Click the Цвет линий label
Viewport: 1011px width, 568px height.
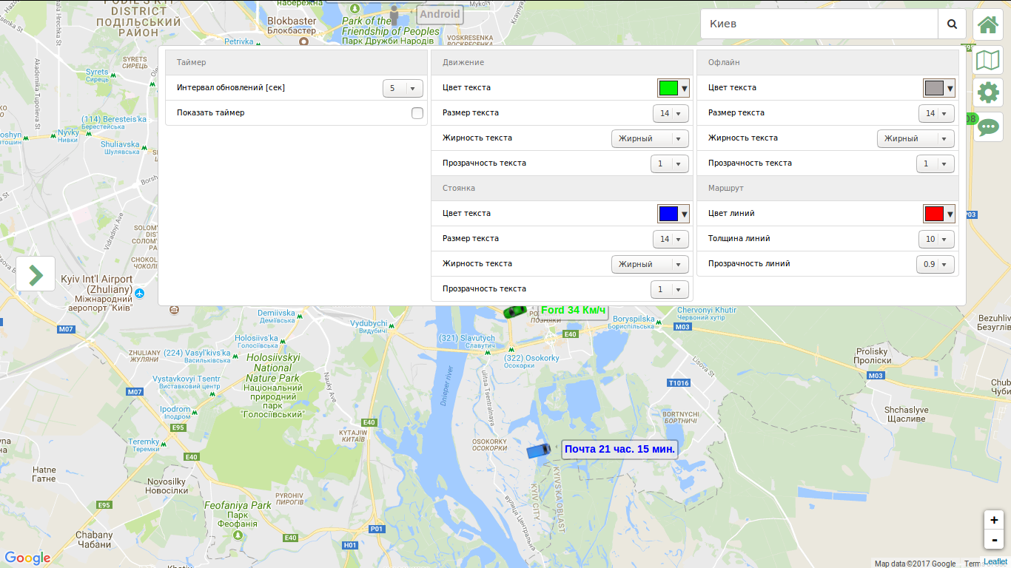point(731,214)
